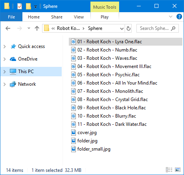Switch to the Share ribbon tab
The width and height of the screenshot is (184, 175).
pos(57,17)
